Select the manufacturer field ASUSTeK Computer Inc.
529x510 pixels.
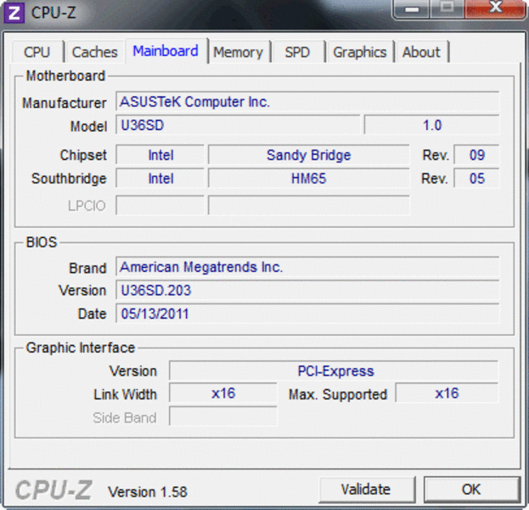pos(307,101)
